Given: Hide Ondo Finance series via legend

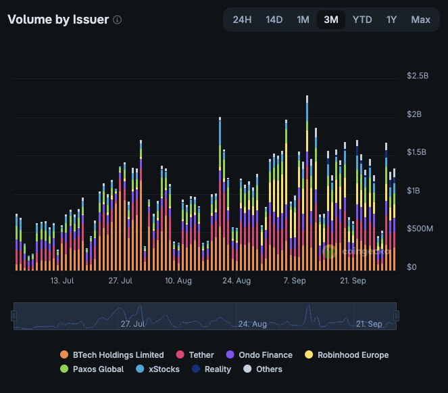Looking at the screenshot, I should [x=259, y=355].
